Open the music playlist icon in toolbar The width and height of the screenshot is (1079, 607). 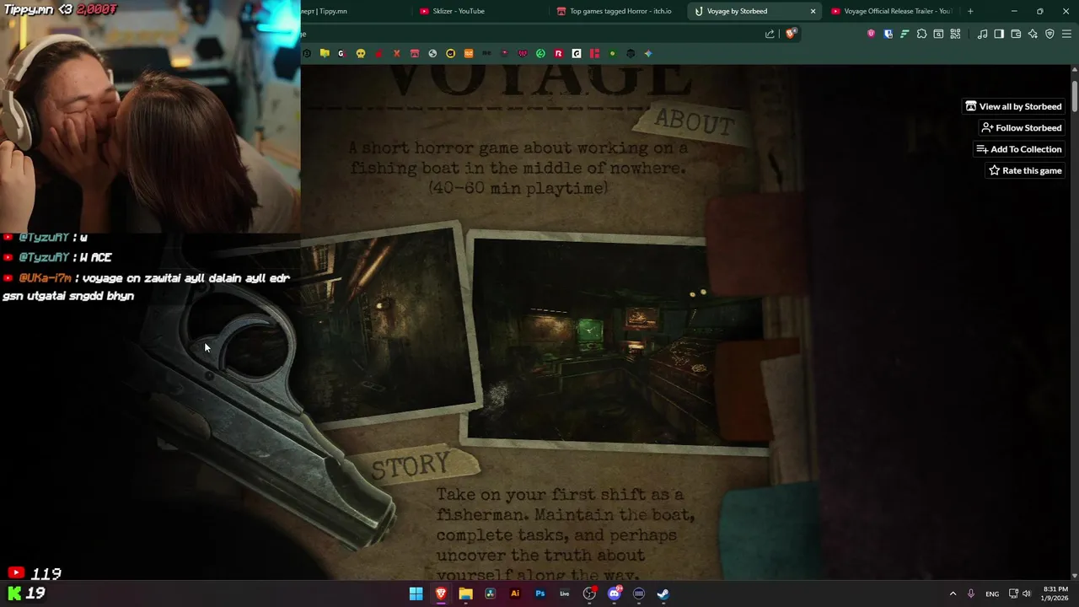982,34
